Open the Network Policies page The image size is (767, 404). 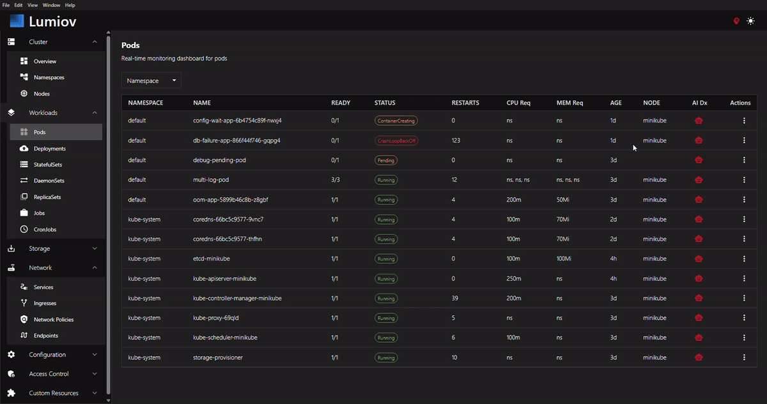(x=54, y=319)
